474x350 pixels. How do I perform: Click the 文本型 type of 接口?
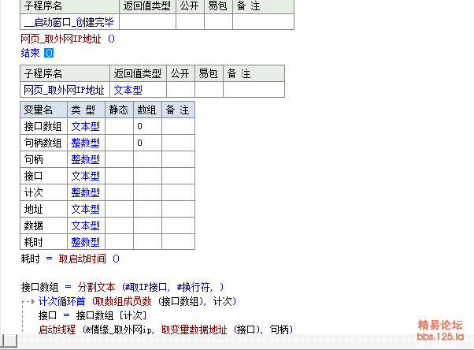tap(86, 176)
